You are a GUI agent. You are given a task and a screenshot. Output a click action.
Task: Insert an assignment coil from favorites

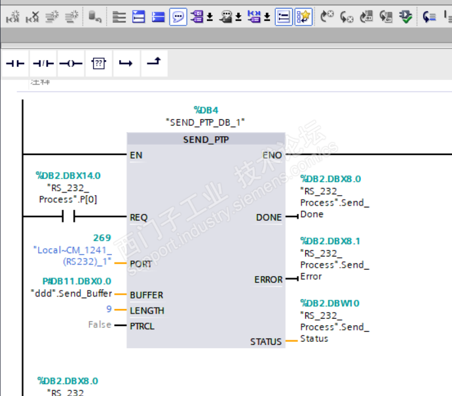click(71, 63)
